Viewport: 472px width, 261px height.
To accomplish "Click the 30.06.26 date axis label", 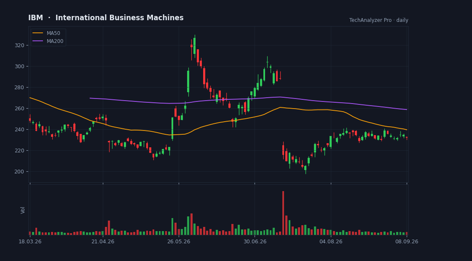I will pos(255,242).
